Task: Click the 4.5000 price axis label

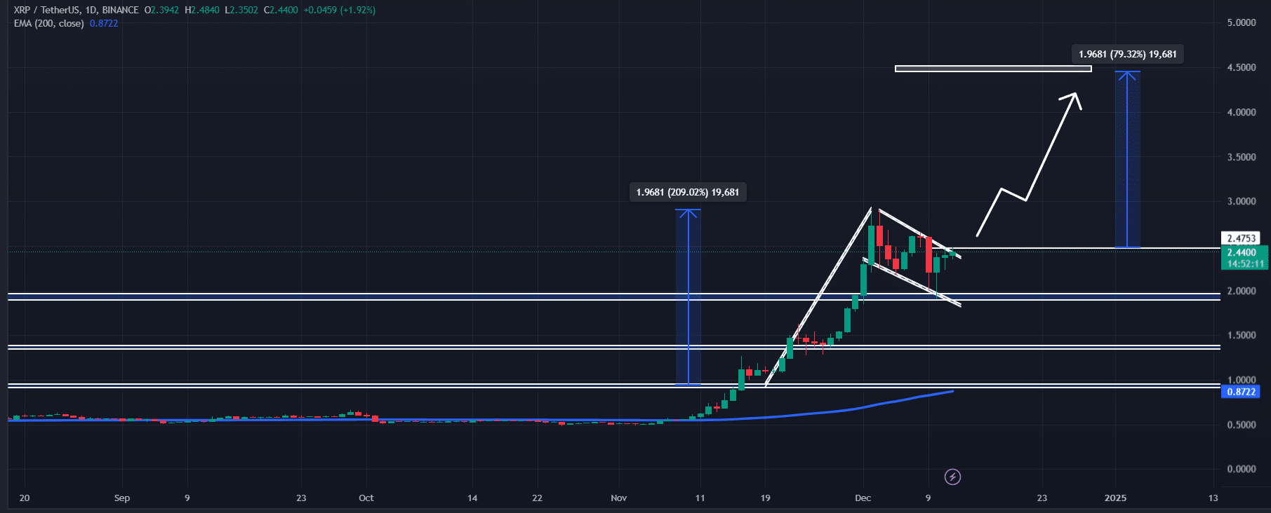Action: coord(1242,68)
